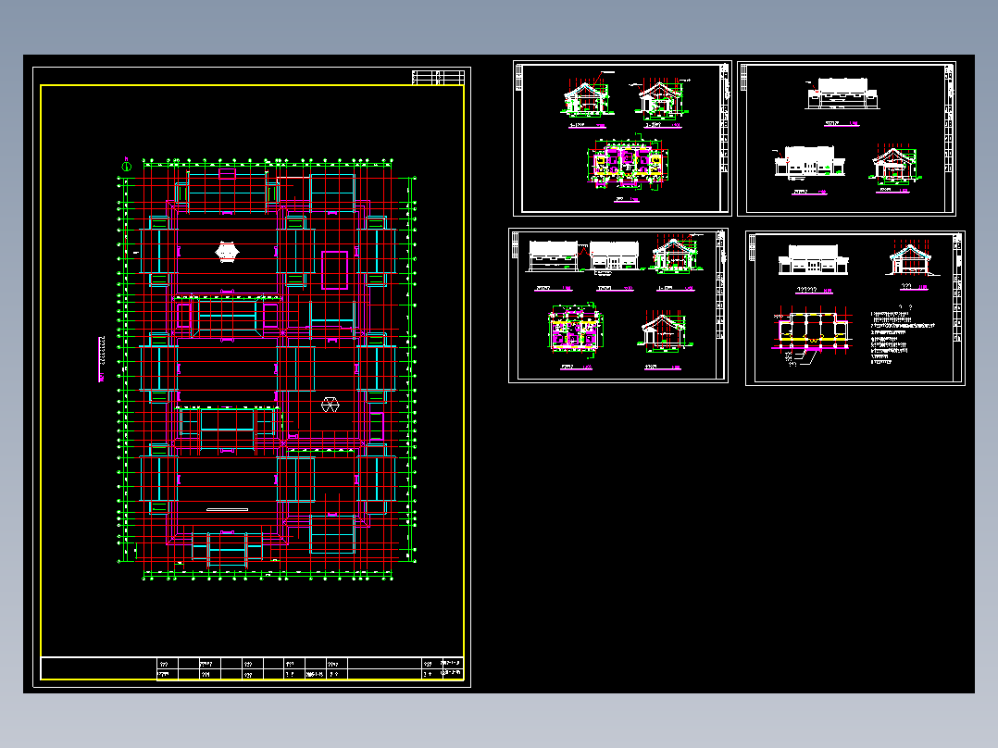Image resolution: width=998 pixels, height=748 pixels.
Task: Select the large courtyard floor plan drawing
Action: (268, 369)
